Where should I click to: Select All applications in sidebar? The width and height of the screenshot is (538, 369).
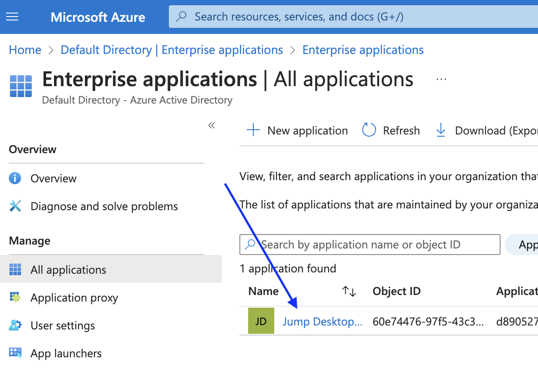coord(111,270)
